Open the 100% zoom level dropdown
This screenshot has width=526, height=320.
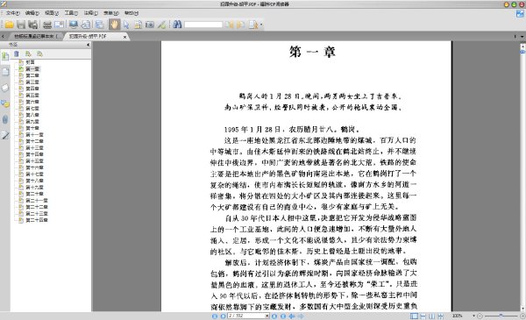point(473,316)
